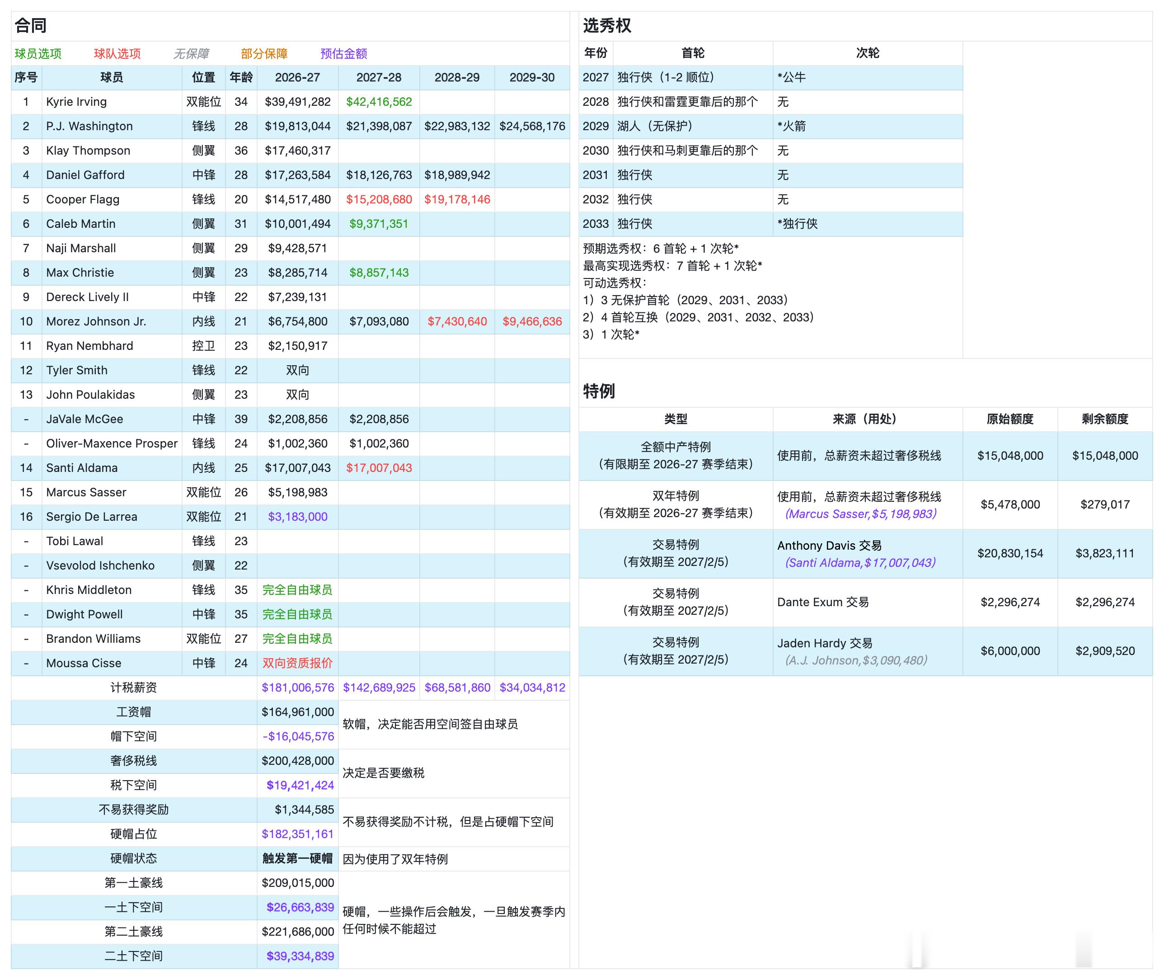Screen dimensions: 1164x980
Task: Click the Naji Marshall $9,428,571 salary
Action: pos(298,248)
